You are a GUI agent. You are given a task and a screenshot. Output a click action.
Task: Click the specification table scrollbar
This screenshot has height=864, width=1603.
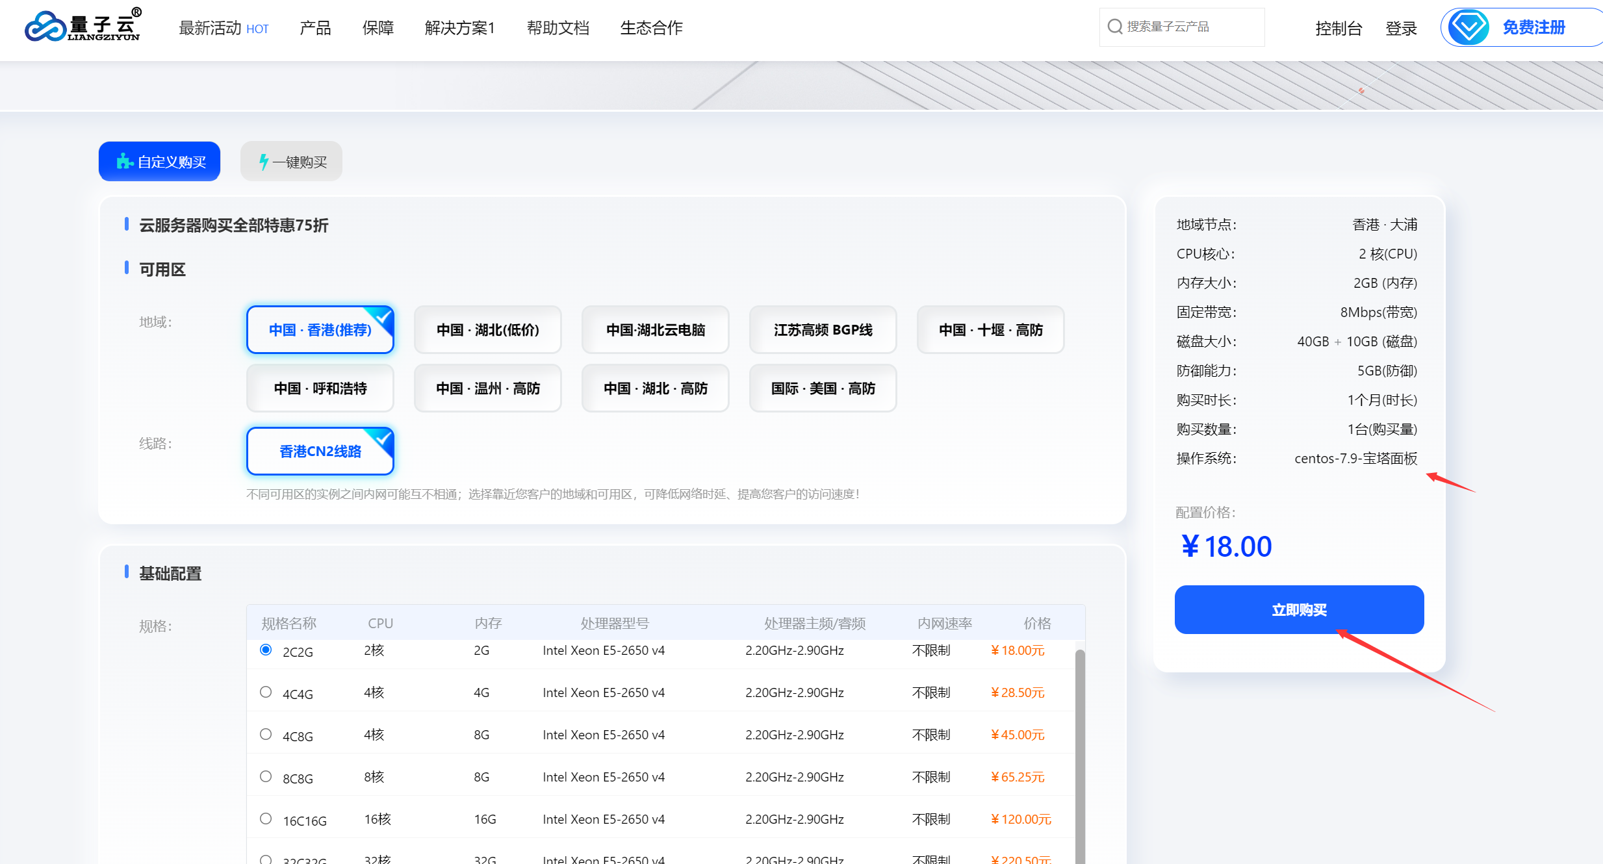pyautogui.click(x=1079, y=747)
